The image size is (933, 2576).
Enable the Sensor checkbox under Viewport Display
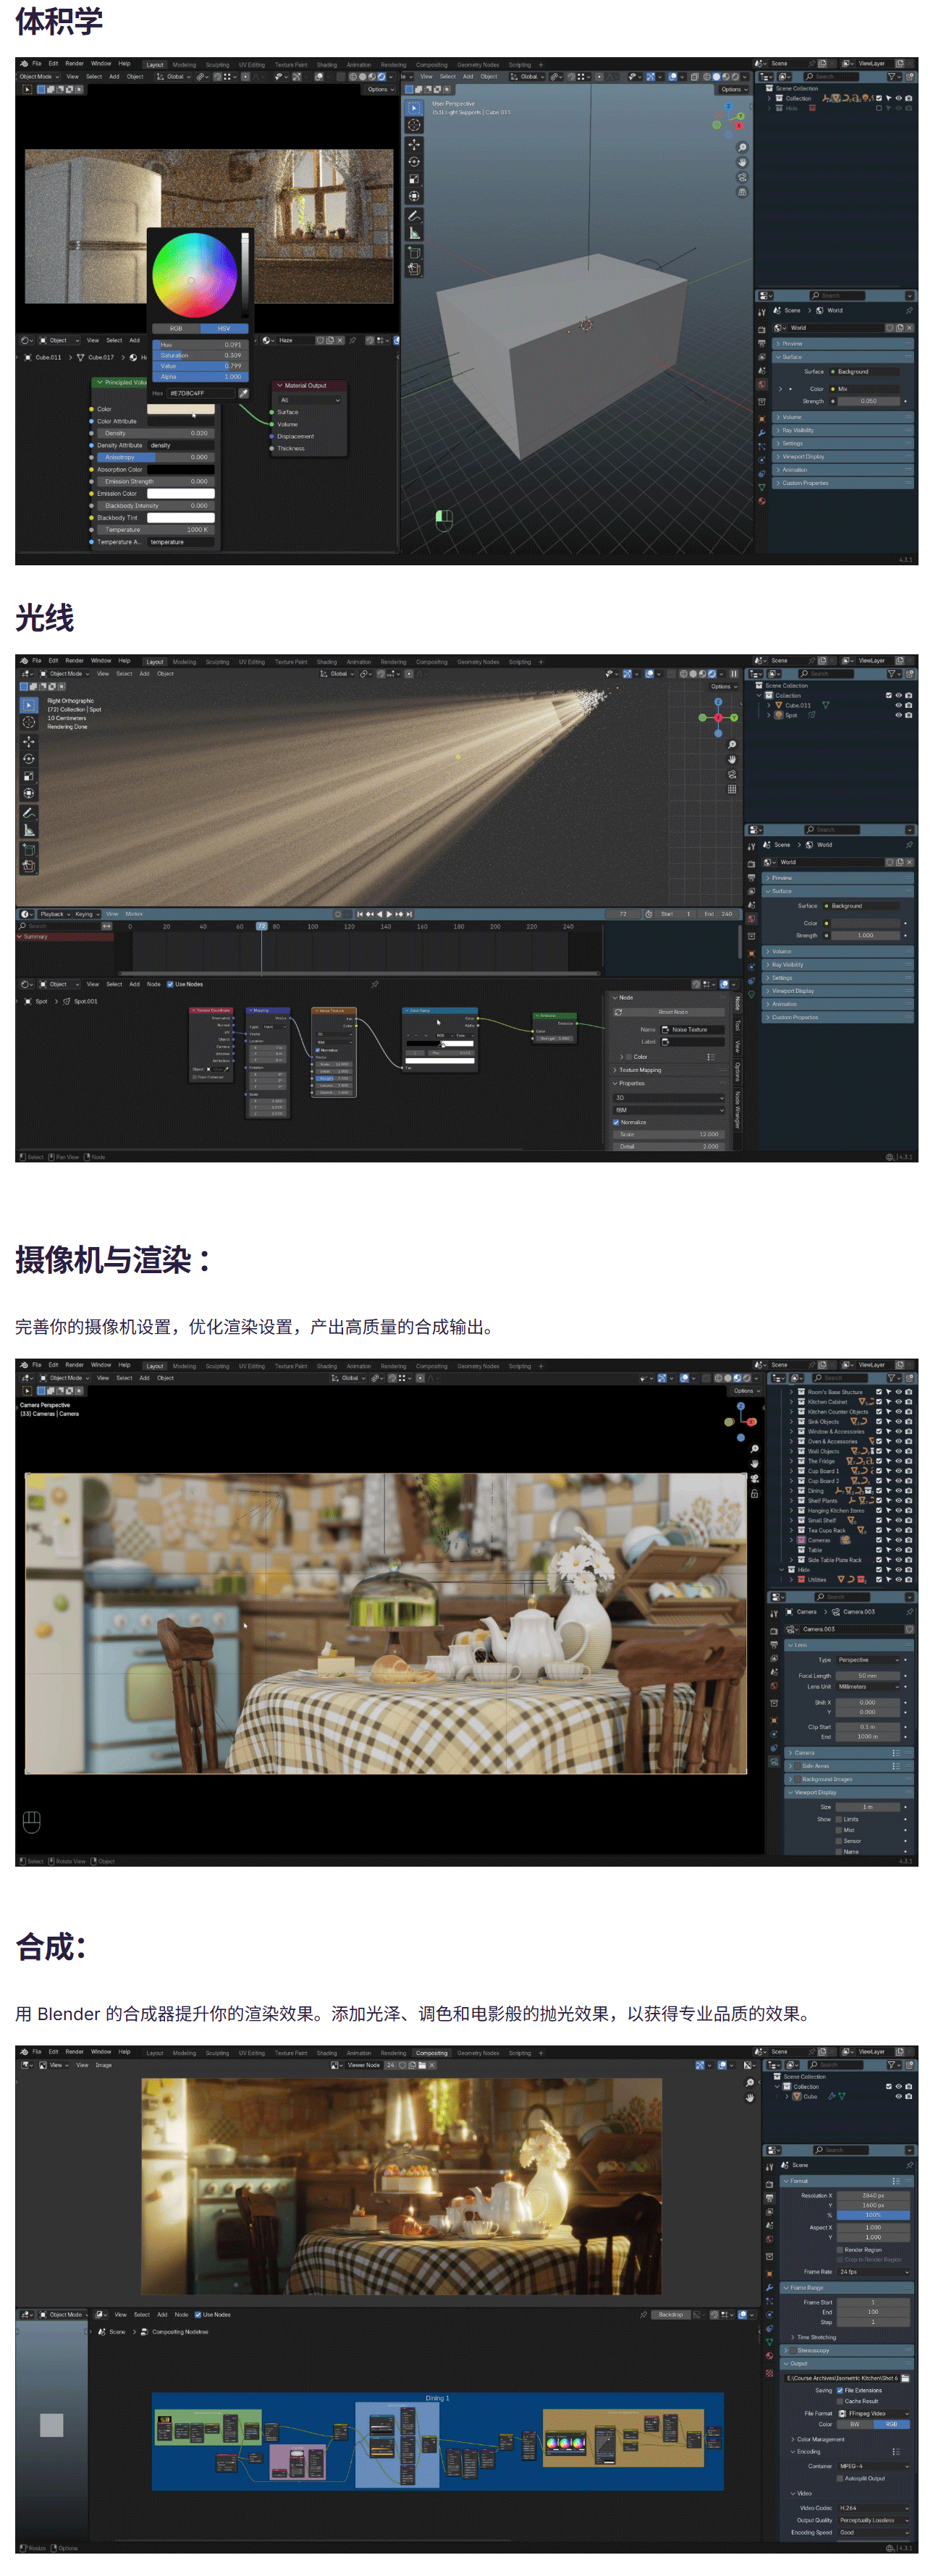click(839, 1841)
